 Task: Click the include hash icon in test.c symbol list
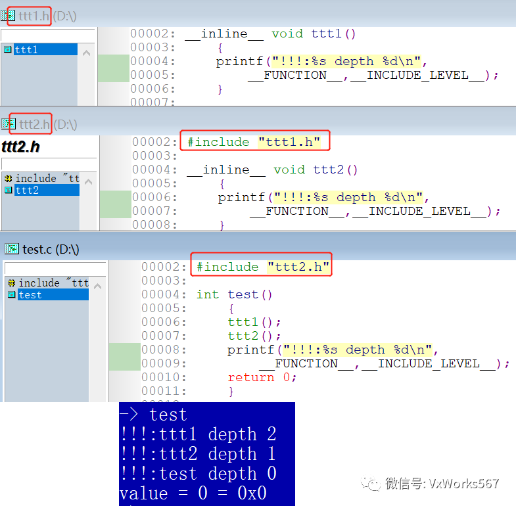tap(12, 283)
